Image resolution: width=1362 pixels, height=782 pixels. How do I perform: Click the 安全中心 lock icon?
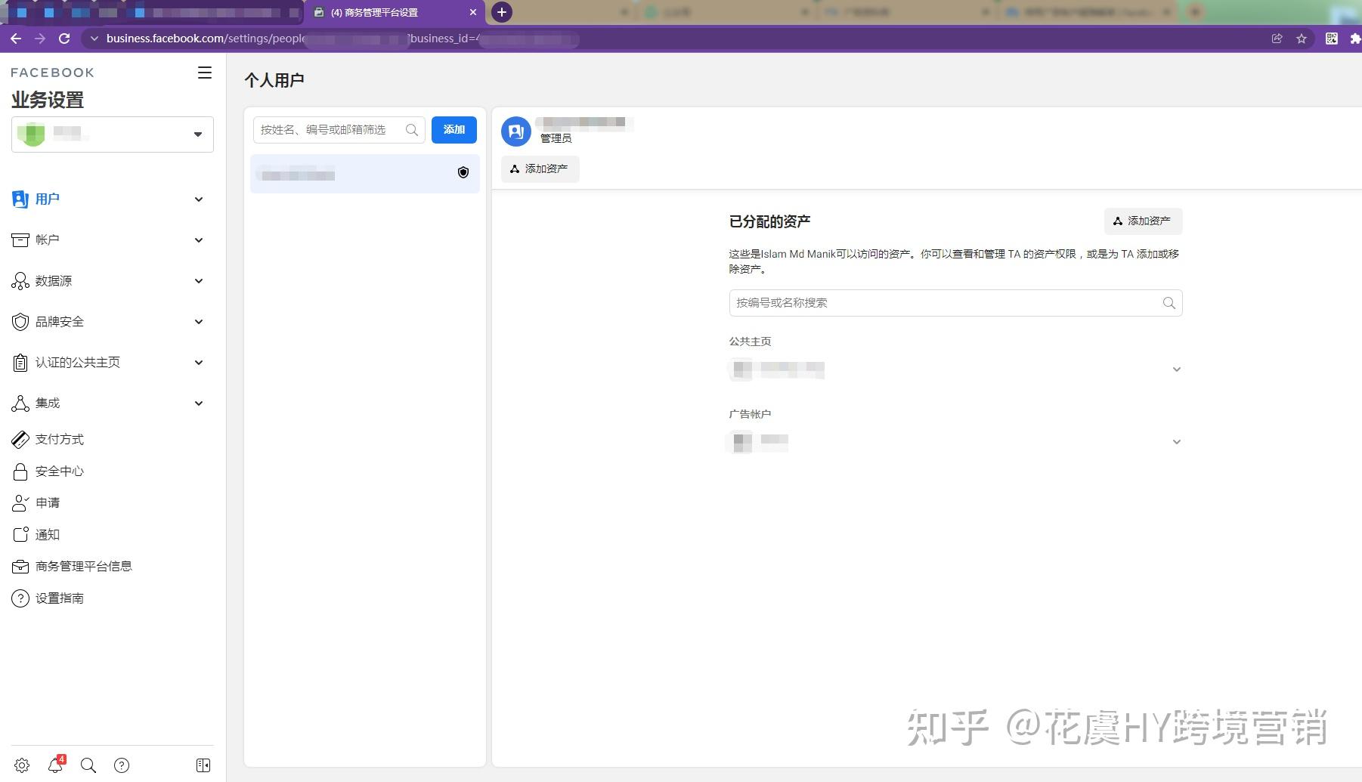pyautogui.click(x=20, y=471)
